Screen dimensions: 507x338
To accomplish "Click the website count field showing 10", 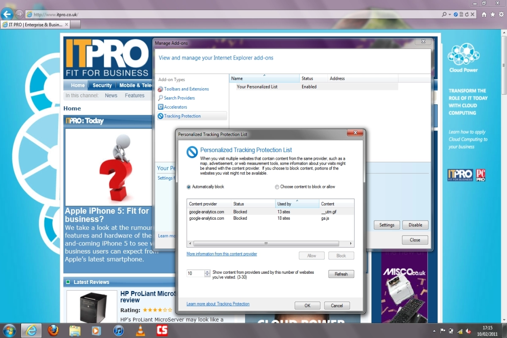I will pos(195,273).
